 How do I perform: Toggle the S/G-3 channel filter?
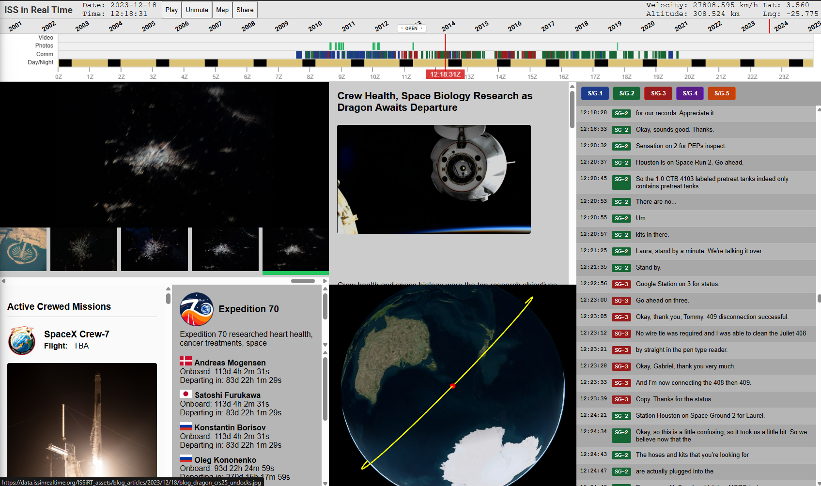tap(658, 93)
